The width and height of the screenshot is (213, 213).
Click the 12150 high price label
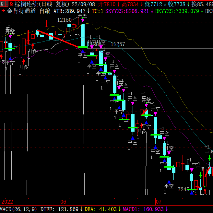point(65,20)
